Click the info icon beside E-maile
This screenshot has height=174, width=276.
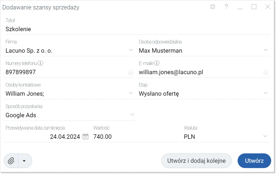[157, 63]
